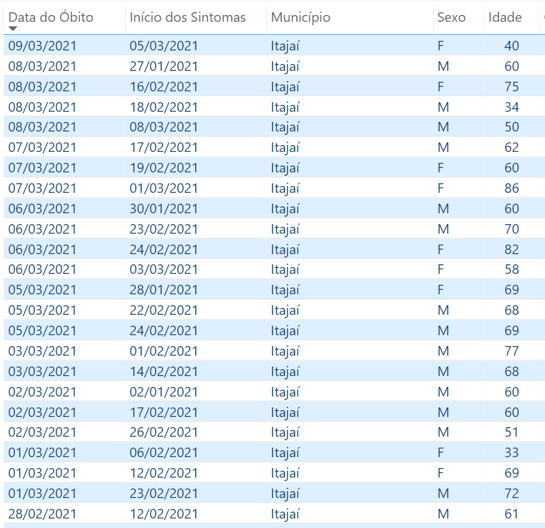This screenshot has width=545, height=528.
Task: Click the age cell showing 58
Action: pyautogui.click(x=512, y=269)
